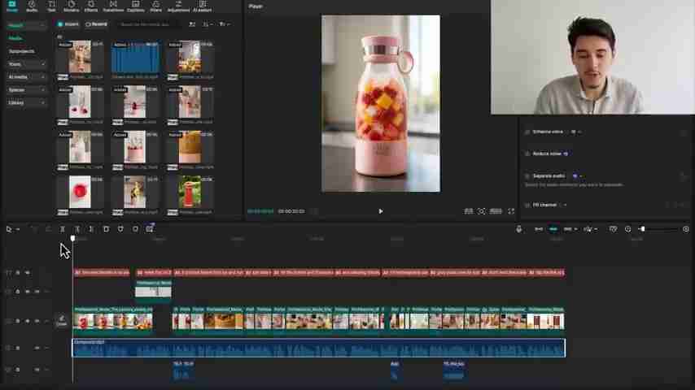Viewport: 695px width, 390px height.
Task: Select Subprojects in the left sidebar
Action: 22,51
